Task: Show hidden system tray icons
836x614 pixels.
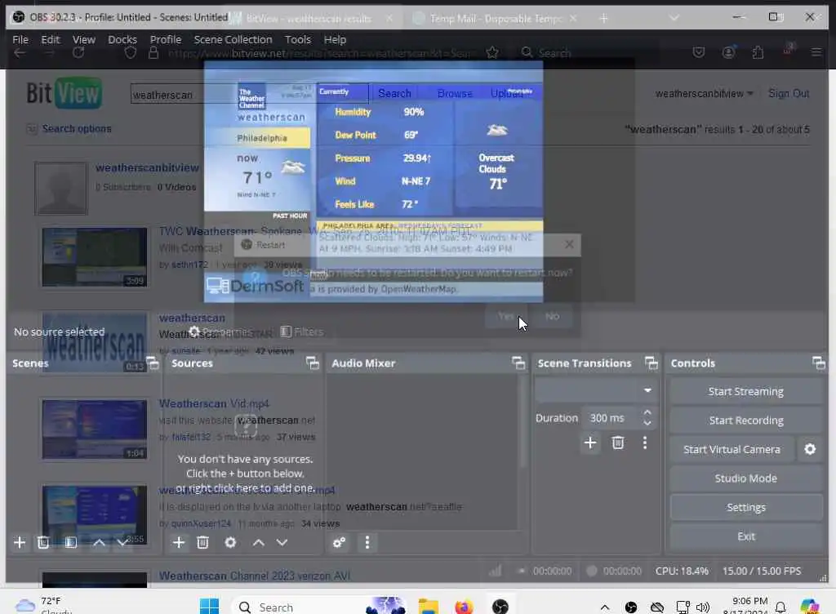Action: pos(604,607)
